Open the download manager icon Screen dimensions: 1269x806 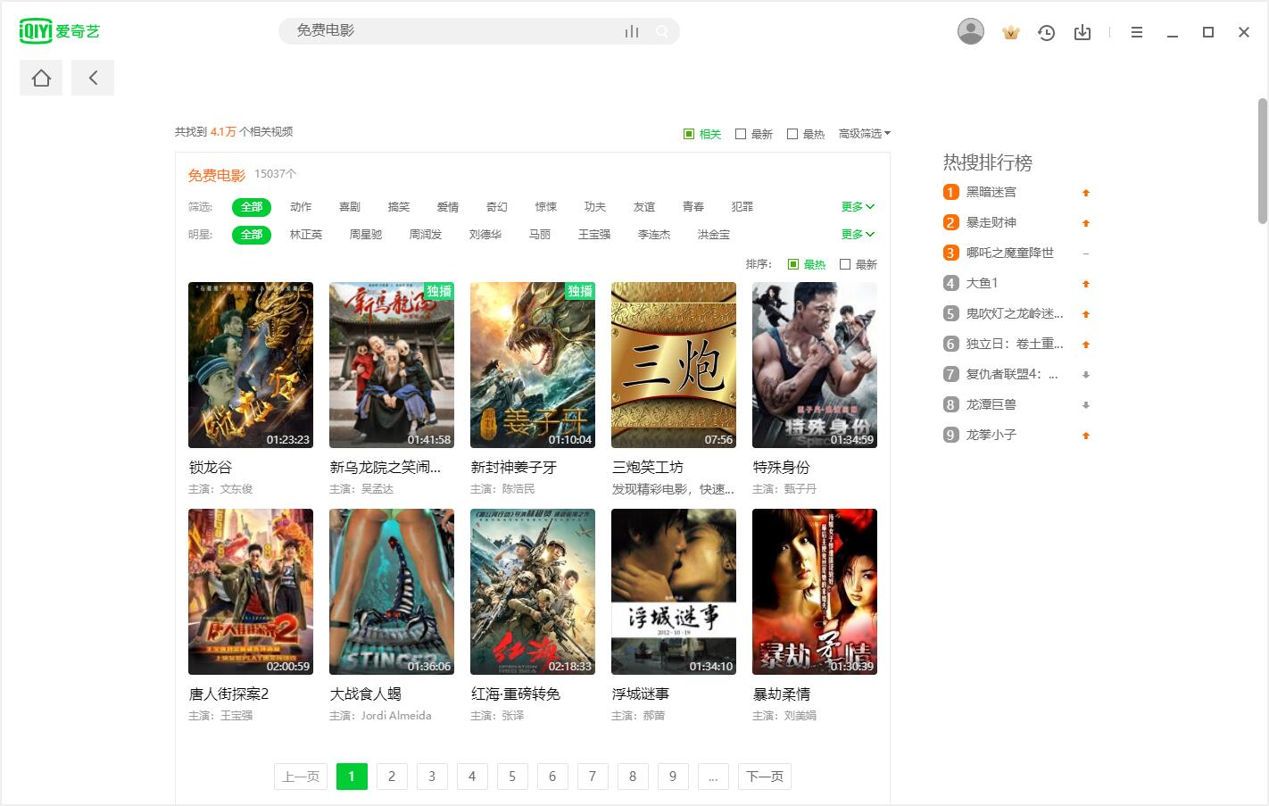pyautogui.click(x=1082, y=31)
